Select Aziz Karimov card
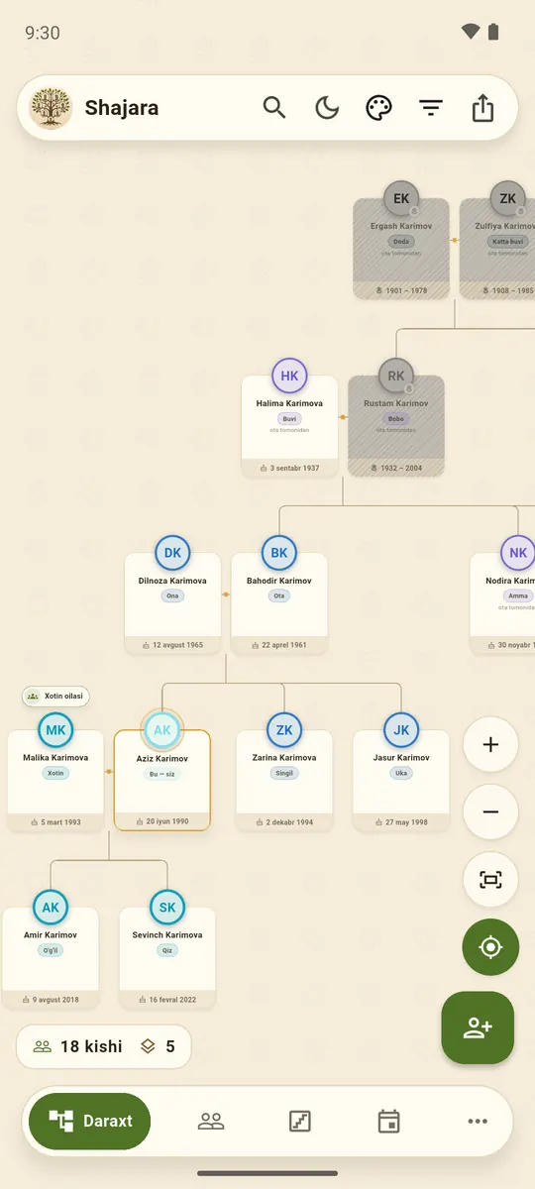This screenshot has height=1189, width=535. [162, 780]
